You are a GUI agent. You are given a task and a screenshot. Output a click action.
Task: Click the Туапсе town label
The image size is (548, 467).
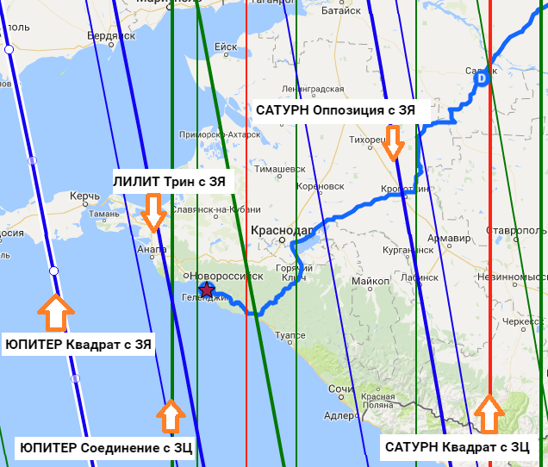click(290, 335)
